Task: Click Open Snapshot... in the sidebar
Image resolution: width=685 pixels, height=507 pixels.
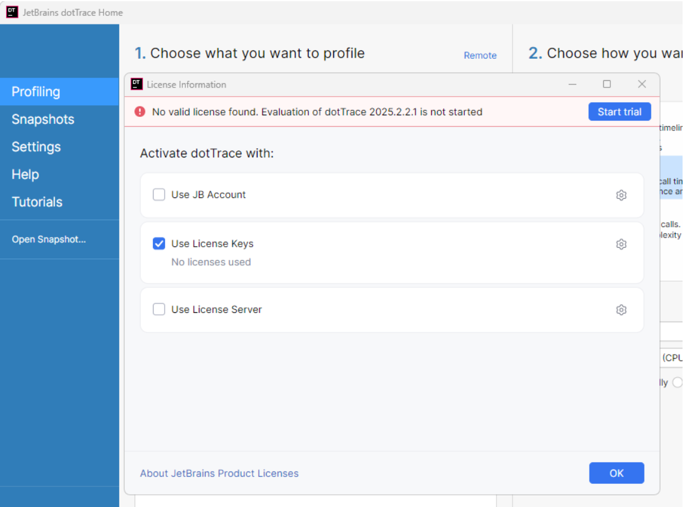Action: 49,239
